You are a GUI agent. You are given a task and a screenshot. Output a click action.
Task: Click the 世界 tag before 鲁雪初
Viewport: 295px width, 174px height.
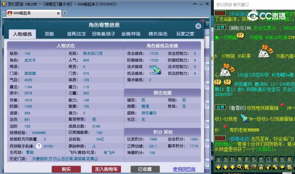tap(220, 108)
